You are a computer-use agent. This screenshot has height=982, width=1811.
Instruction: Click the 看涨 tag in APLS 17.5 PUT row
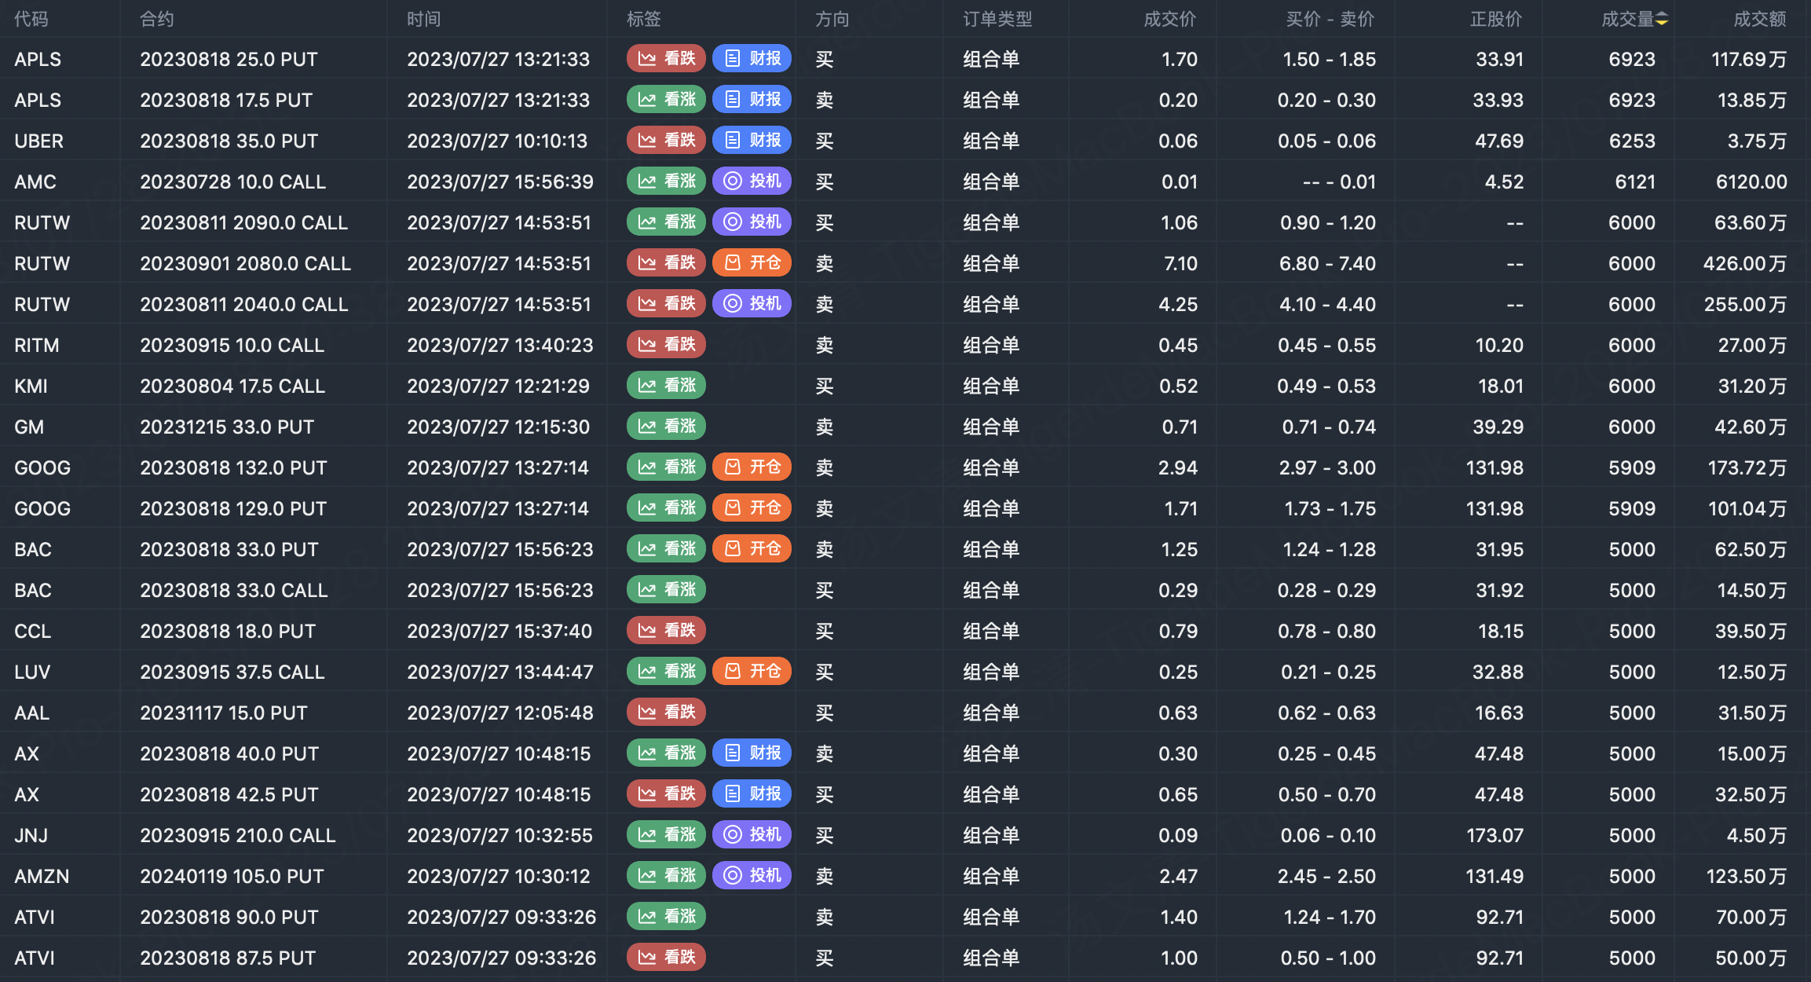[x=666, y=100]
